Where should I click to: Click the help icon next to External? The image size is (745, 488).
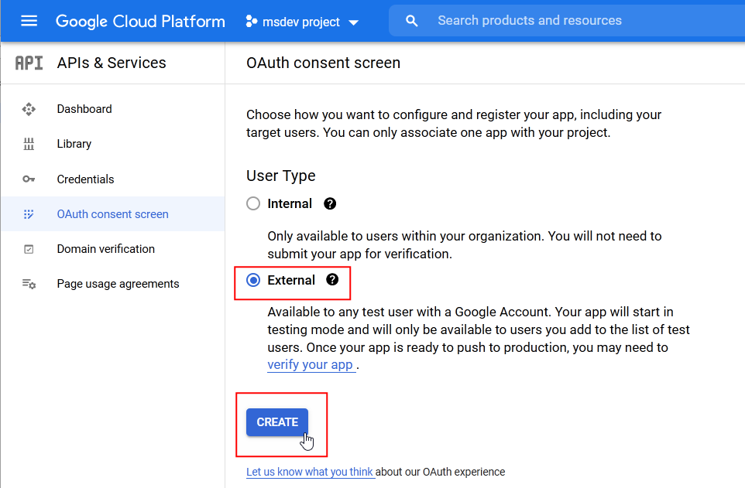[332, 280]
